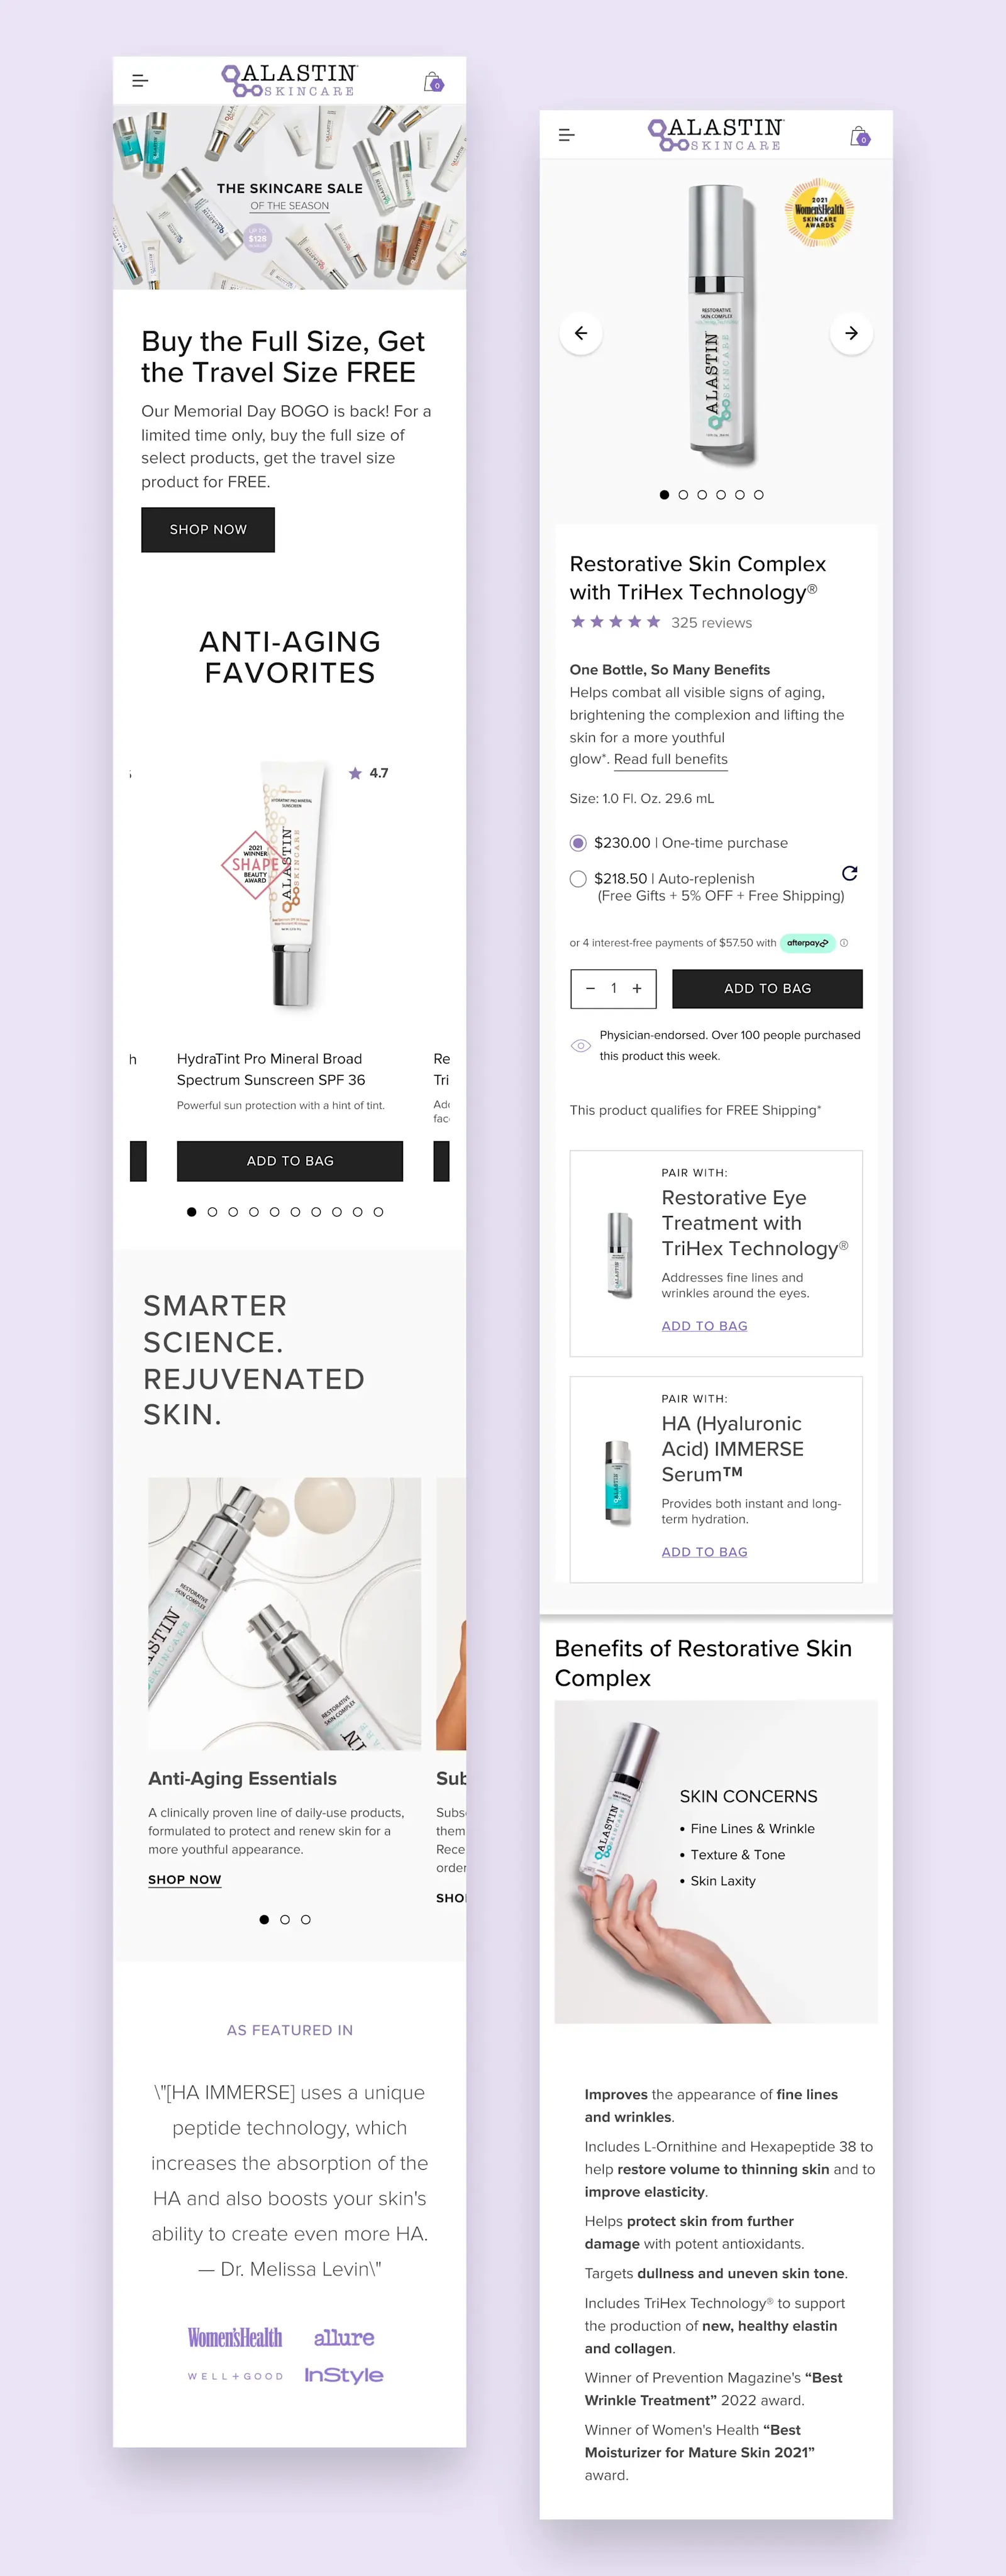Go to next product image arrow
Screen dimensions: 1006x2576
coord(851,333)
